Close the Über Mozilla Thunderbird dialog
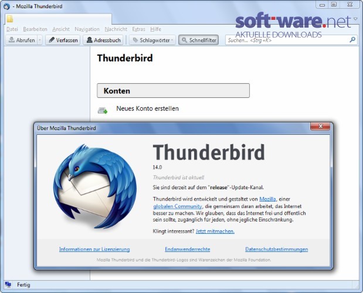363x293 pixels. click(320, 126)
